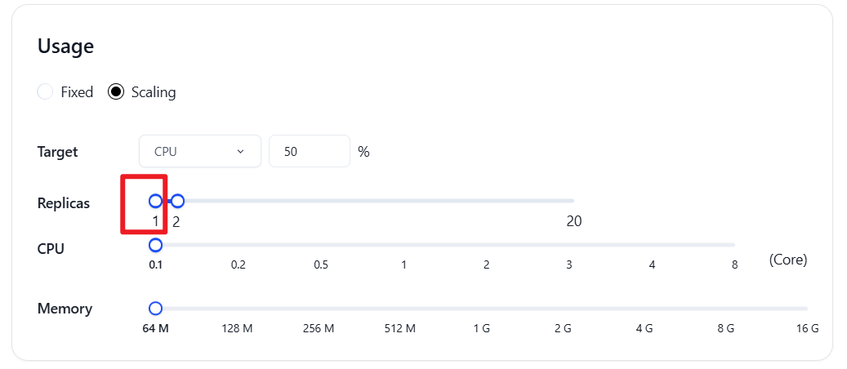This screenshot has width=847, height=369.
Task: Open the CPU target dropdown
Action: coord(200,151)
